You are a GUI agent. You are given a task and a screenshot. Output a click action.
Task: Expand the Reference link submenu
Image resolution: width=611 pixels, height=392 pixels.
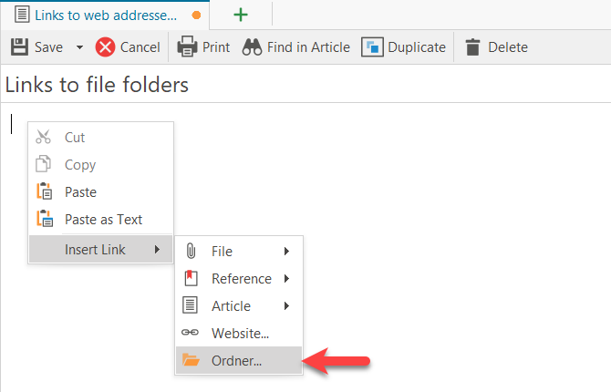[241, 279]
